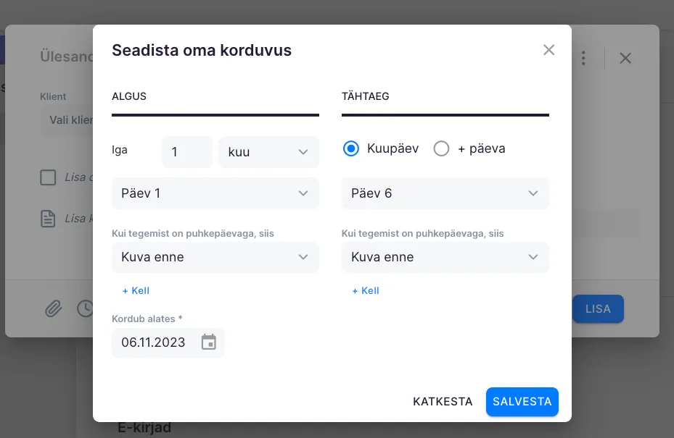Open Kuva enne dropdown under Algus
674x438 pixels.
tap(215, 257)
